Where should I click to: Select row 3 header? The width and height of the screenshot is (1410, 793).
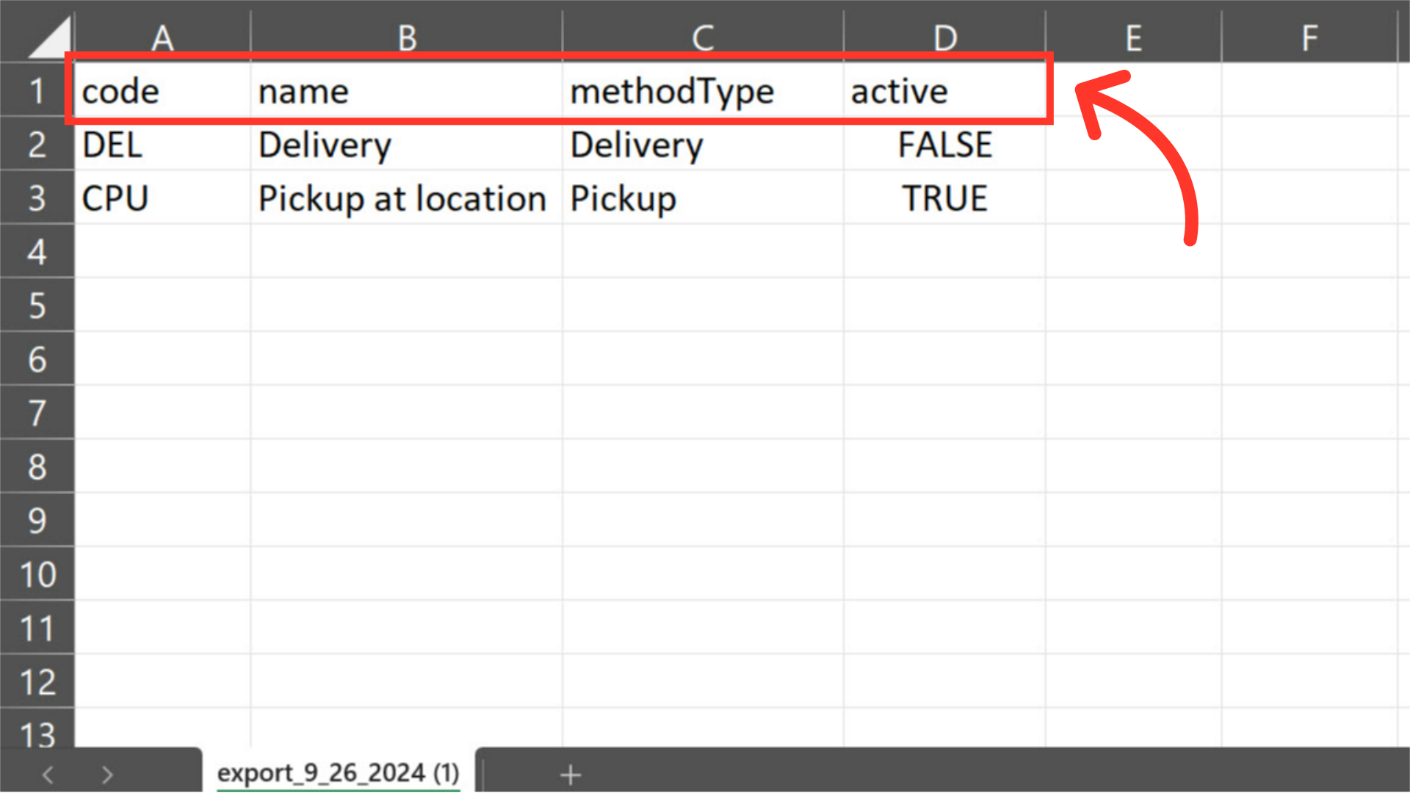[37, 198]
